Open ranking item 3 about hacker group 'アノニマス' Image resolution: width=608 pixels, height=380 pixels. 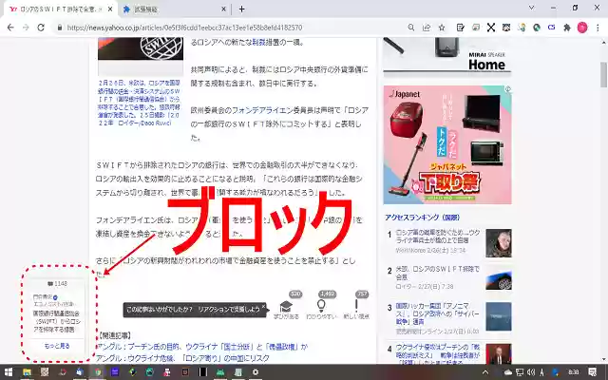tap(437, 313)
